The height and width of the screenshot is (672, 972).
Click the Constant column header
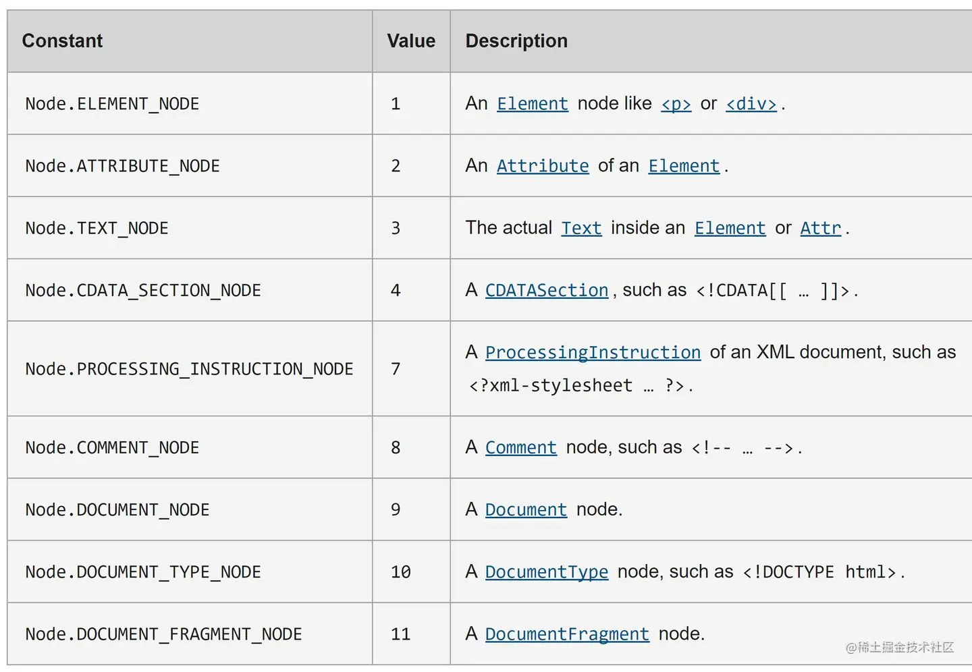62,41
